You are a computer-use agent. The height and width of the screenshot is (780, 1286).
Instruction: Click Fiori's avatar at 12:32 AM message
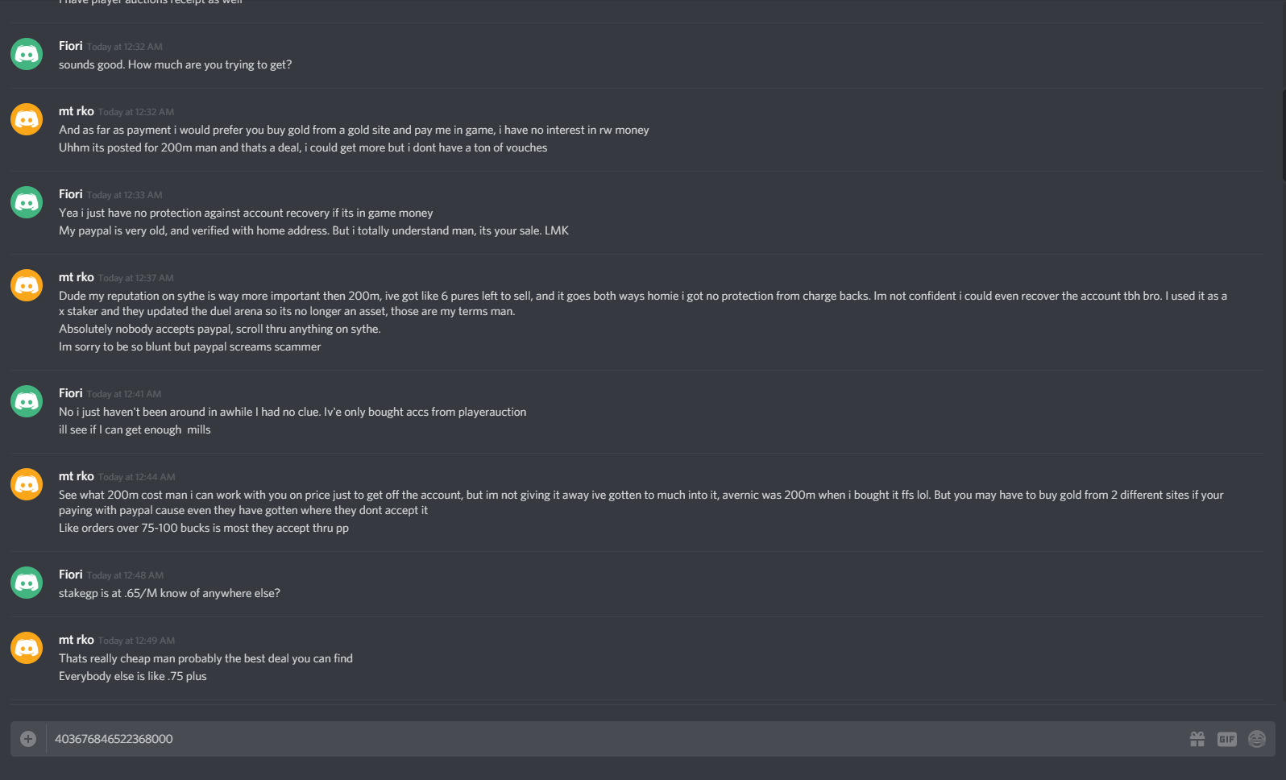click(x=27, y=54)
